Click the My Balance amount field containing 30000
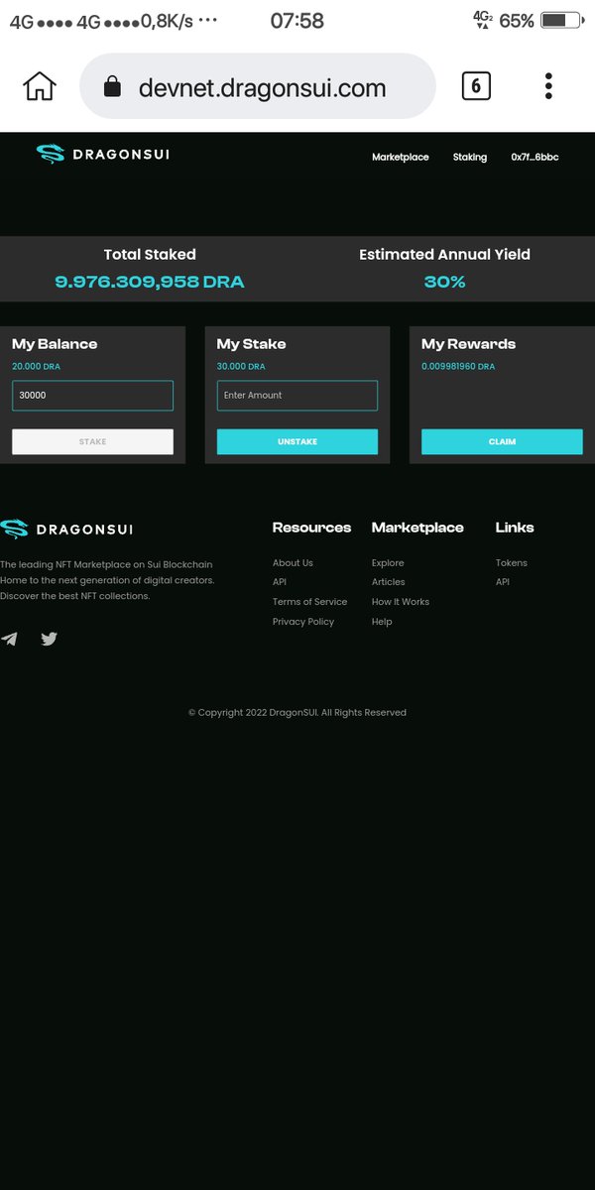 point(92,396)
